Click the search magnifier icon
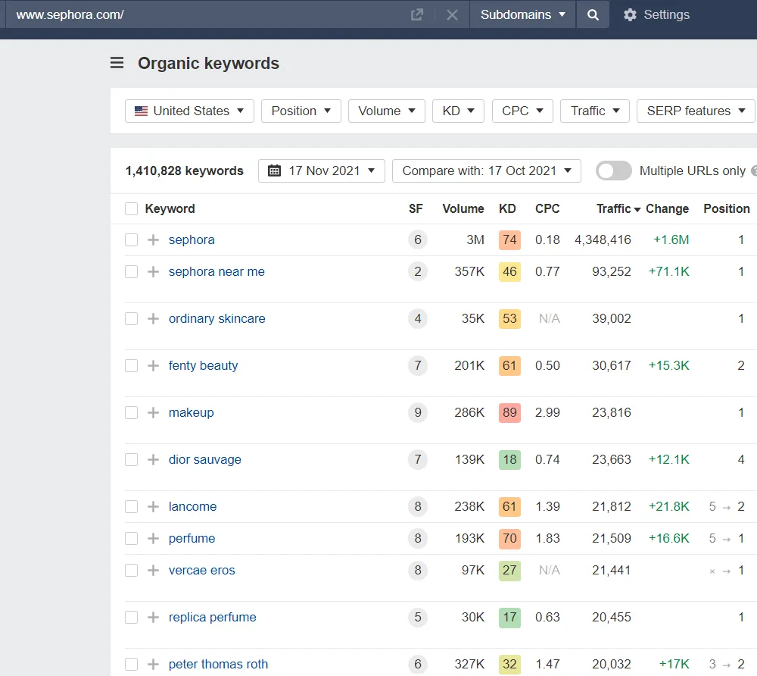 click(x=593, y=15)
